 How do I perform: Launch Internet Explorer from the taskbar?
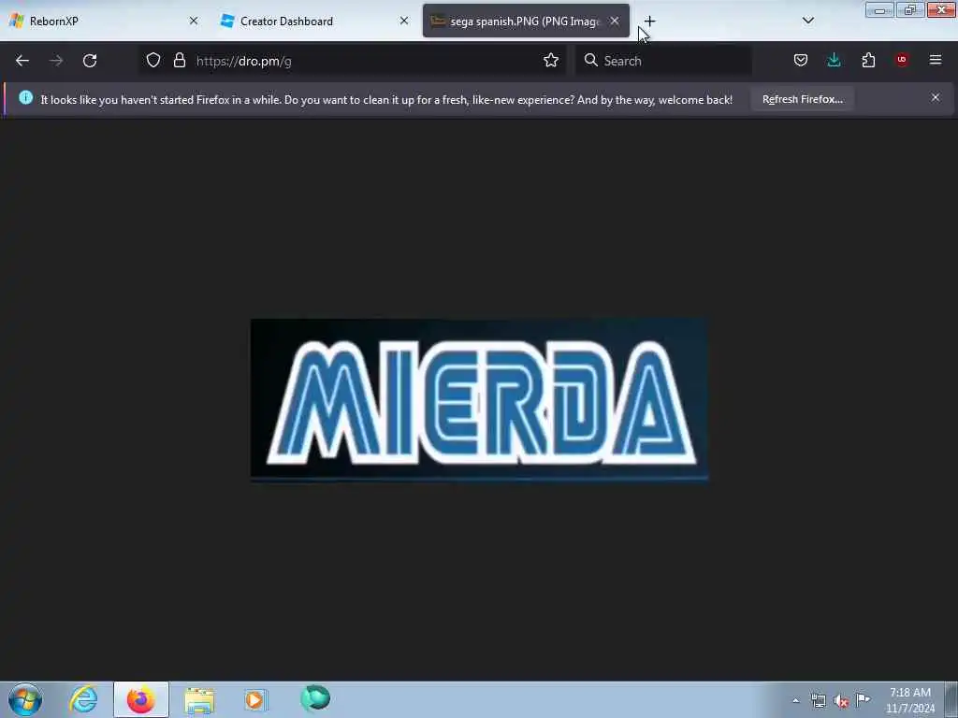coord(83,699)
